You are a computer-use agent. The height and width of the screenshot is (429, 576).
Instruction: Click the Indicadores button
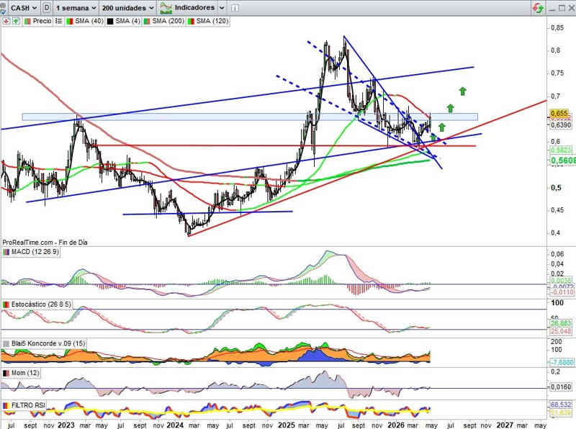point(194,7)
